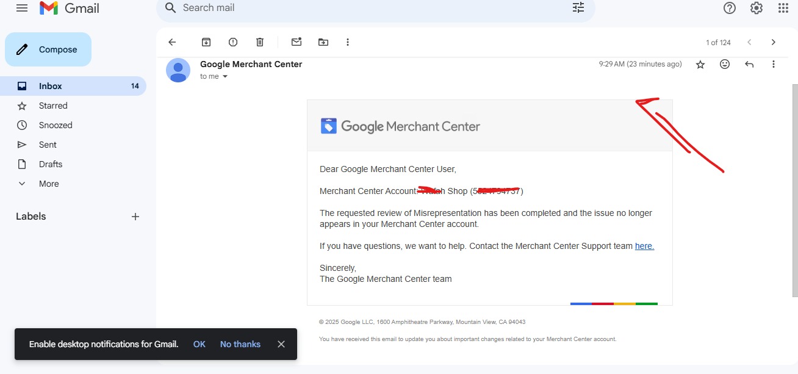Show search options filter

578,8
